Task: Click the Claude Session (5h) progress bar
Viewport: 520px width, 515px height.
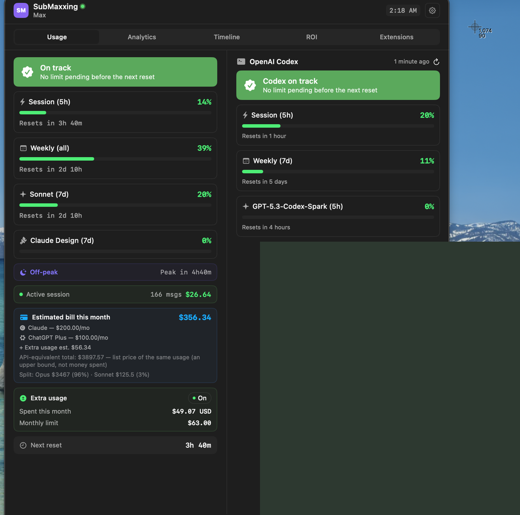Action: pos(115,113)
